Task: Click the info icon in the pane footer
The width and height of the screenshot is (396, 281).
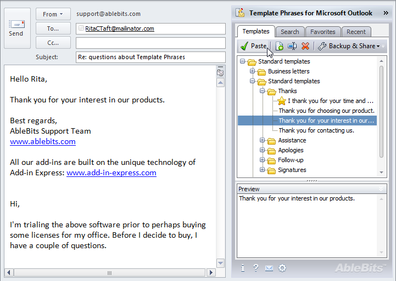Action: click(242, 268)
